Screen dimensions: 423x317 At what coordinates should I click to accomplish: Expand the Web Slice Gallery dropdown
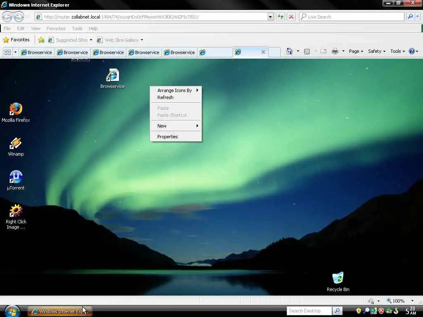coord(142,40)
